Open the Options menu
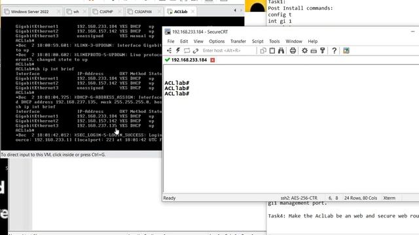419x235 pixels. coord(217,41)
